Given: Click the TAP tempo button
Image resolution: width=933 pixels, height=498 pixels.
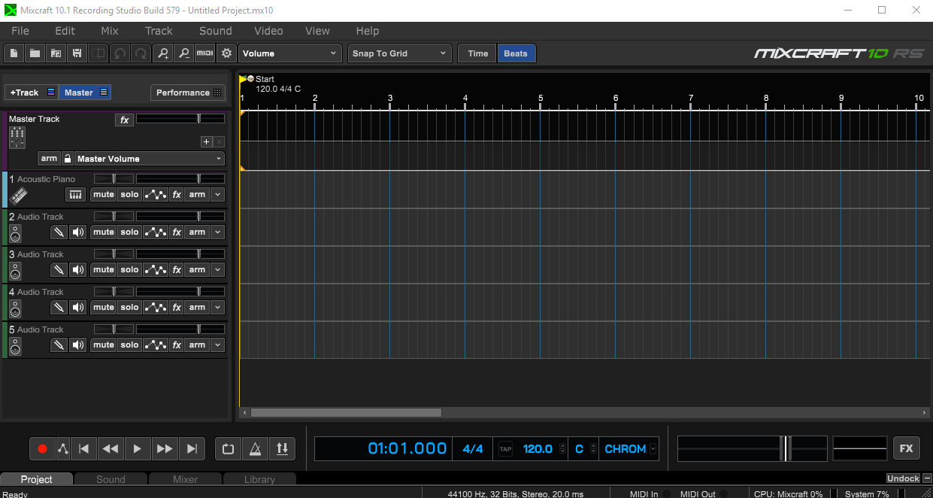Looking at the screenshot, I should [x=505, y=449].
